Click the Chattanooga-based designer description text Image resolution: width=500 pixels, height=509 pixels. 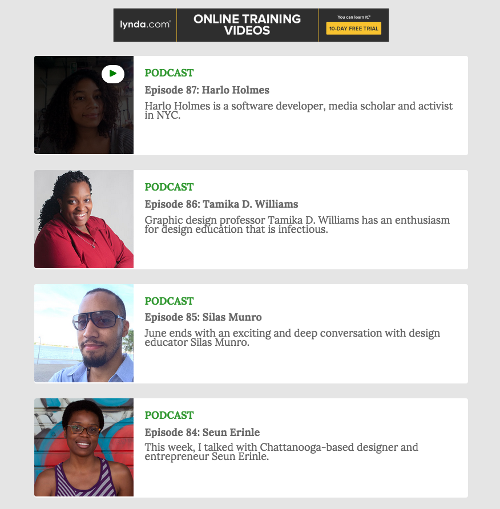[x=281, y=451]
